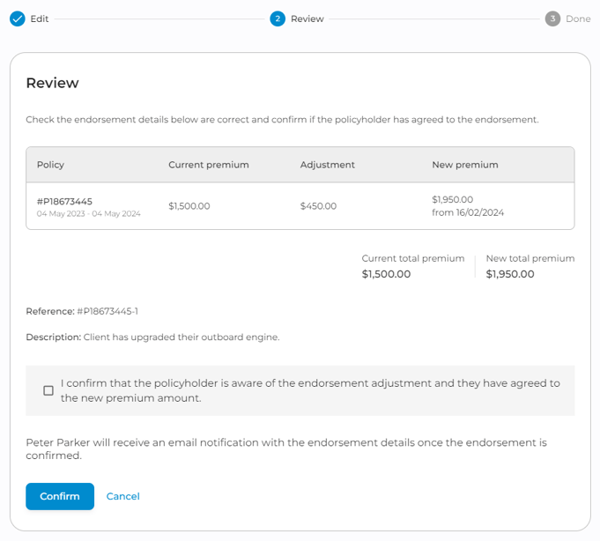The height and width of the screenshot is (541, 600).
Task: Tick the policyholder confirmation checkbox
Action: 48,390
